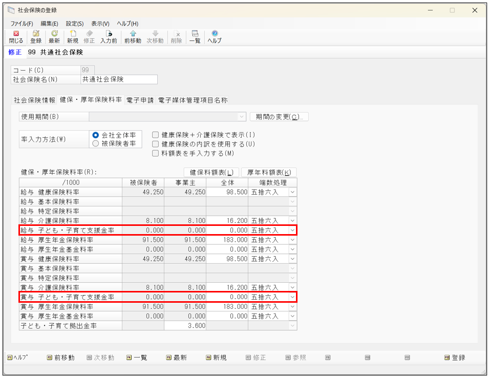Click the 入力前 toolbar icon
Screen dimensions: 488x377
[108, 36]
